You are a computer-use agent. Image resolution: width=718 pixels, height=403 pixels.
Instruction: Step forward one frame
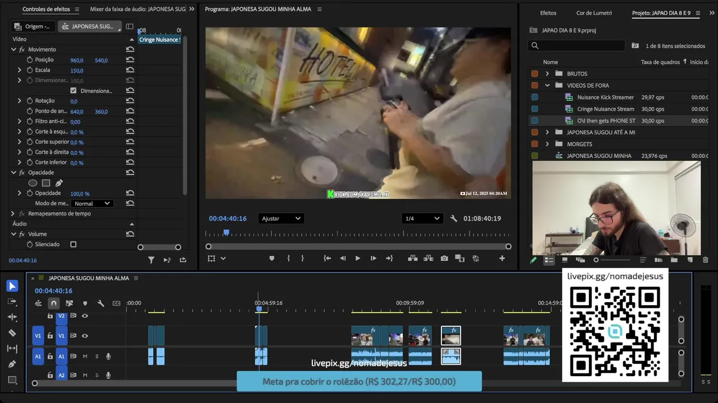click(x=373, y=259)
